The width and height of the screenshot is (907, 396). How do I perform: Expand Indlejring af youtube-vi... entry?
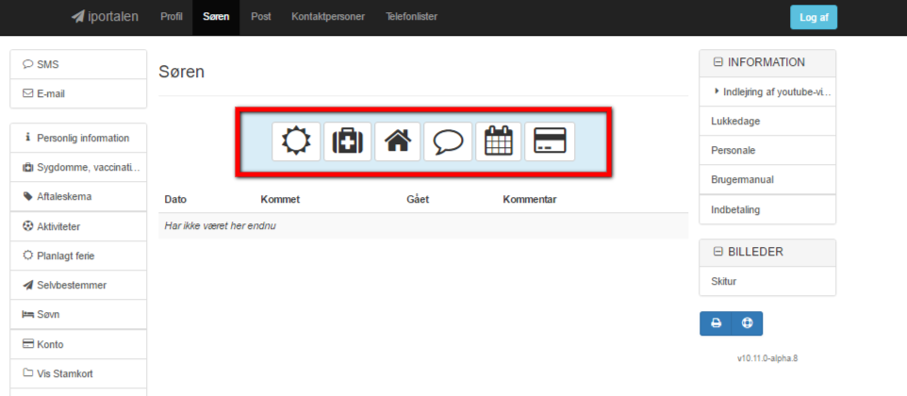point(767,91)
